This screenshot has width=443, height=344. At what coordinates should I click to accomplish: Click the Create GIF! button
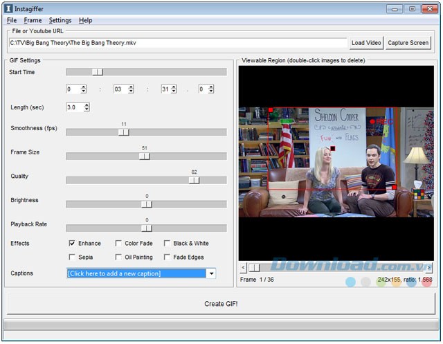221,304
